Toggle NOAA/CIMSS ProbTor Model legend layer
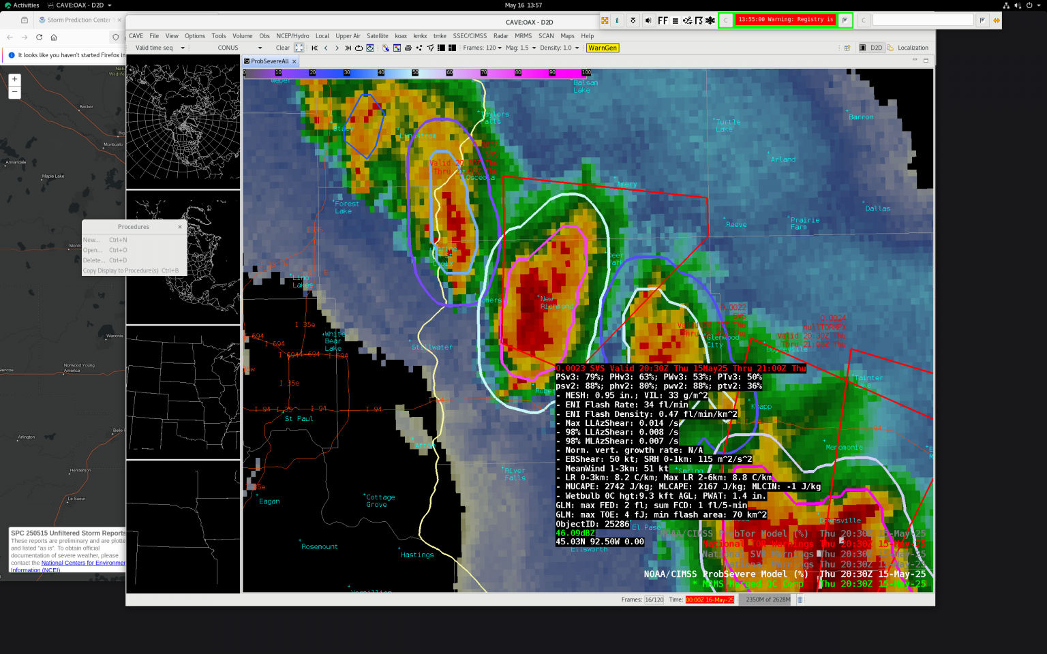 point(793,533)
